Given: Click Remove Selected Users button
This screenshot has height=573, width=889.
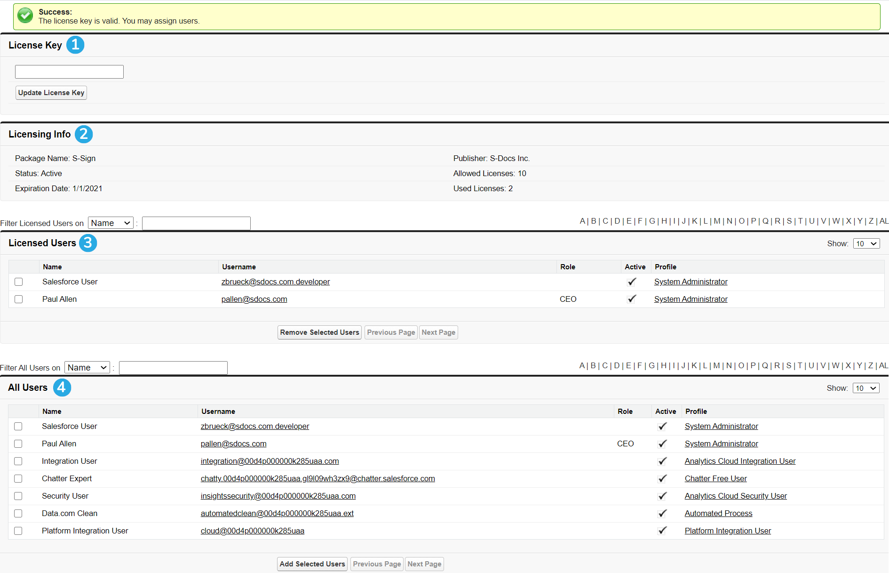Looking at the screenshot, I should [320, 332].
